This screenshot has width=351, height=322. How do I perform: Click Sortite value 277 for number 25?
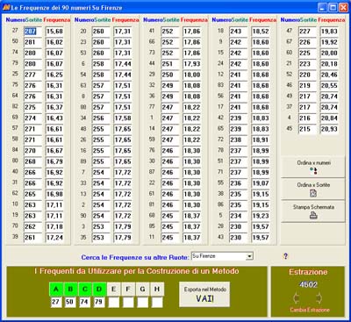point(32,75)
